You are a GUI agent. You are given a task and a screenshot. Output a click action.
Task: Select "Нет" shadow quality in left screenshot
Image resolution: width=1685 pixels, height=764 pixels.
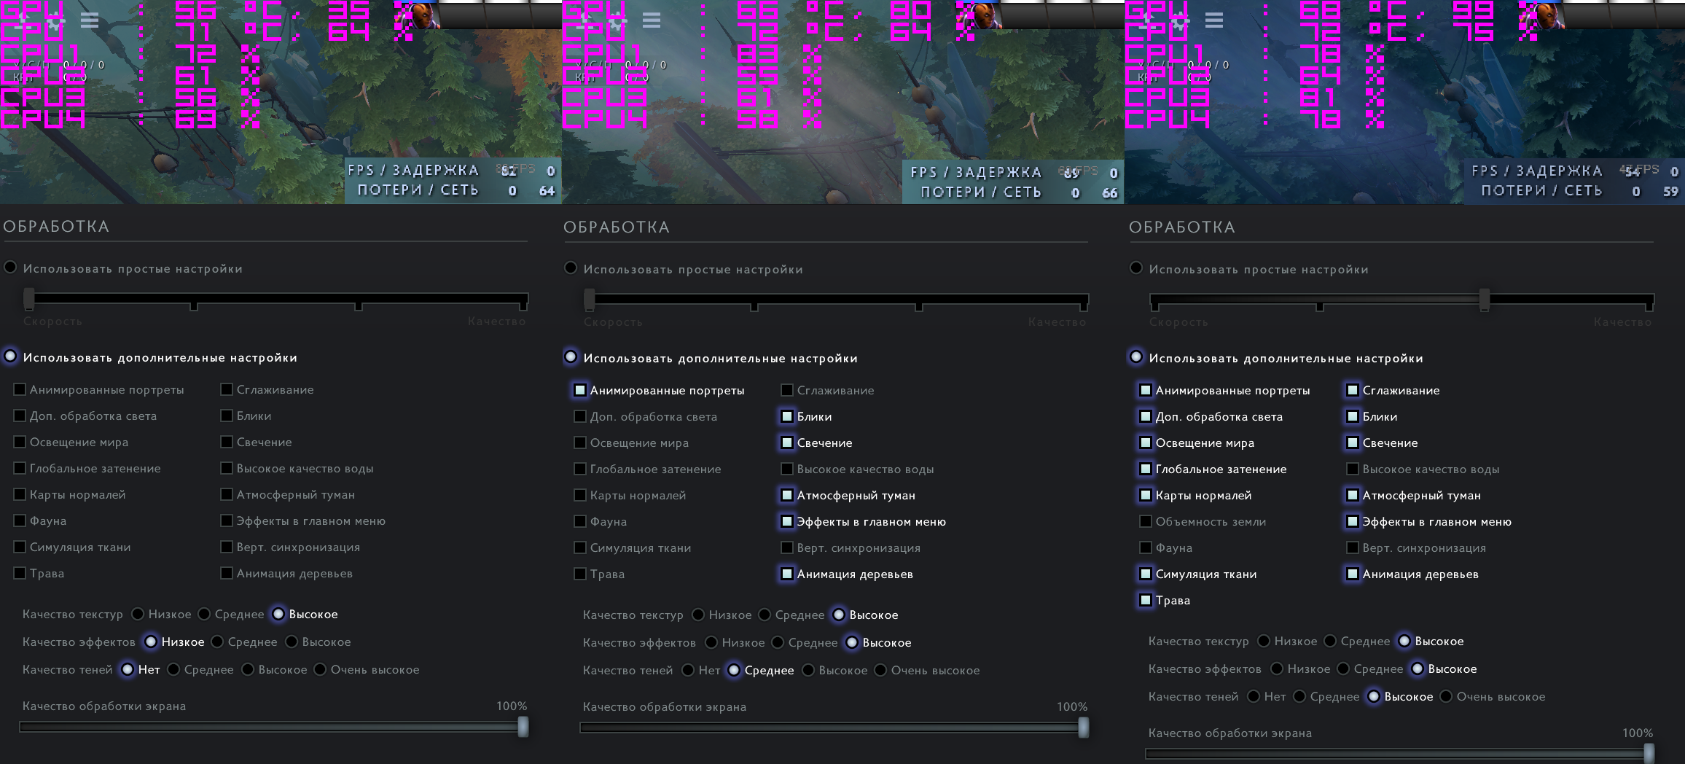tap(128, 670)
